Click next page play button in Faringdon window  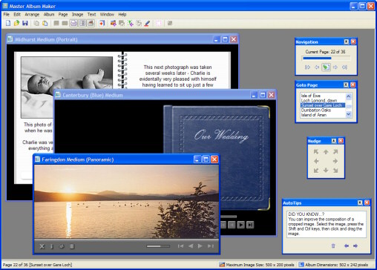pyautogui.click(x=200, y=246)
